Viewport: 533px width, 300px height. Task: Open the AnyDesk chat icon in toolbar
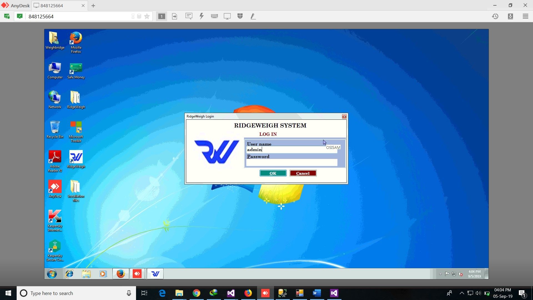[189, 16]
